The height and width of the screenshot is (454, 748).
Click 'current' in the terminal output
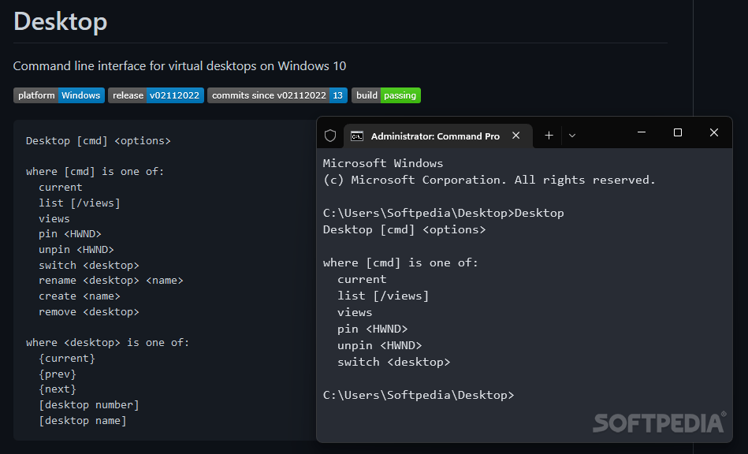pyautogui.click(x=362, y=279)
